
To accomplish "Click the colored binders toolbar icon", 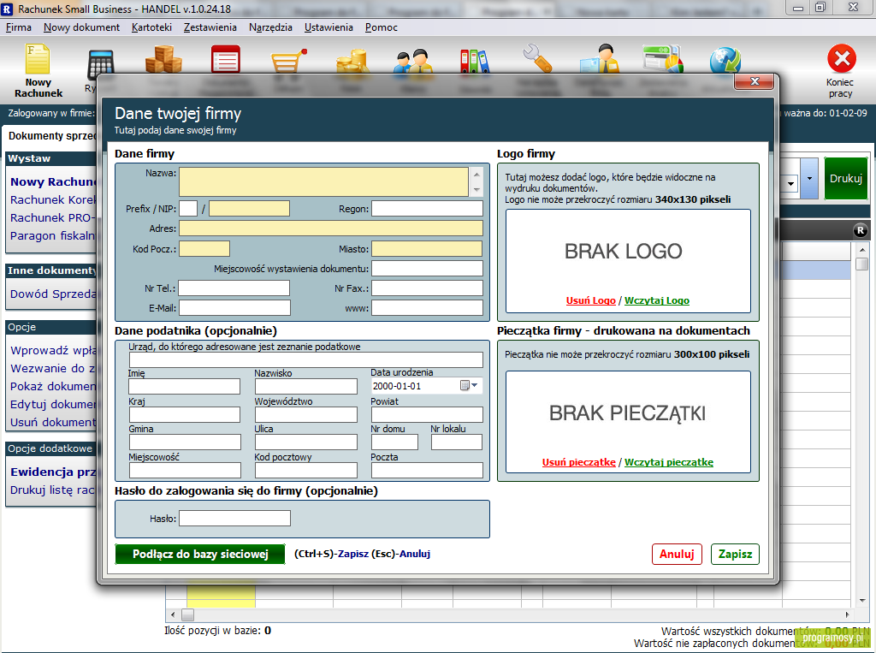I will [x=474, y=61].
